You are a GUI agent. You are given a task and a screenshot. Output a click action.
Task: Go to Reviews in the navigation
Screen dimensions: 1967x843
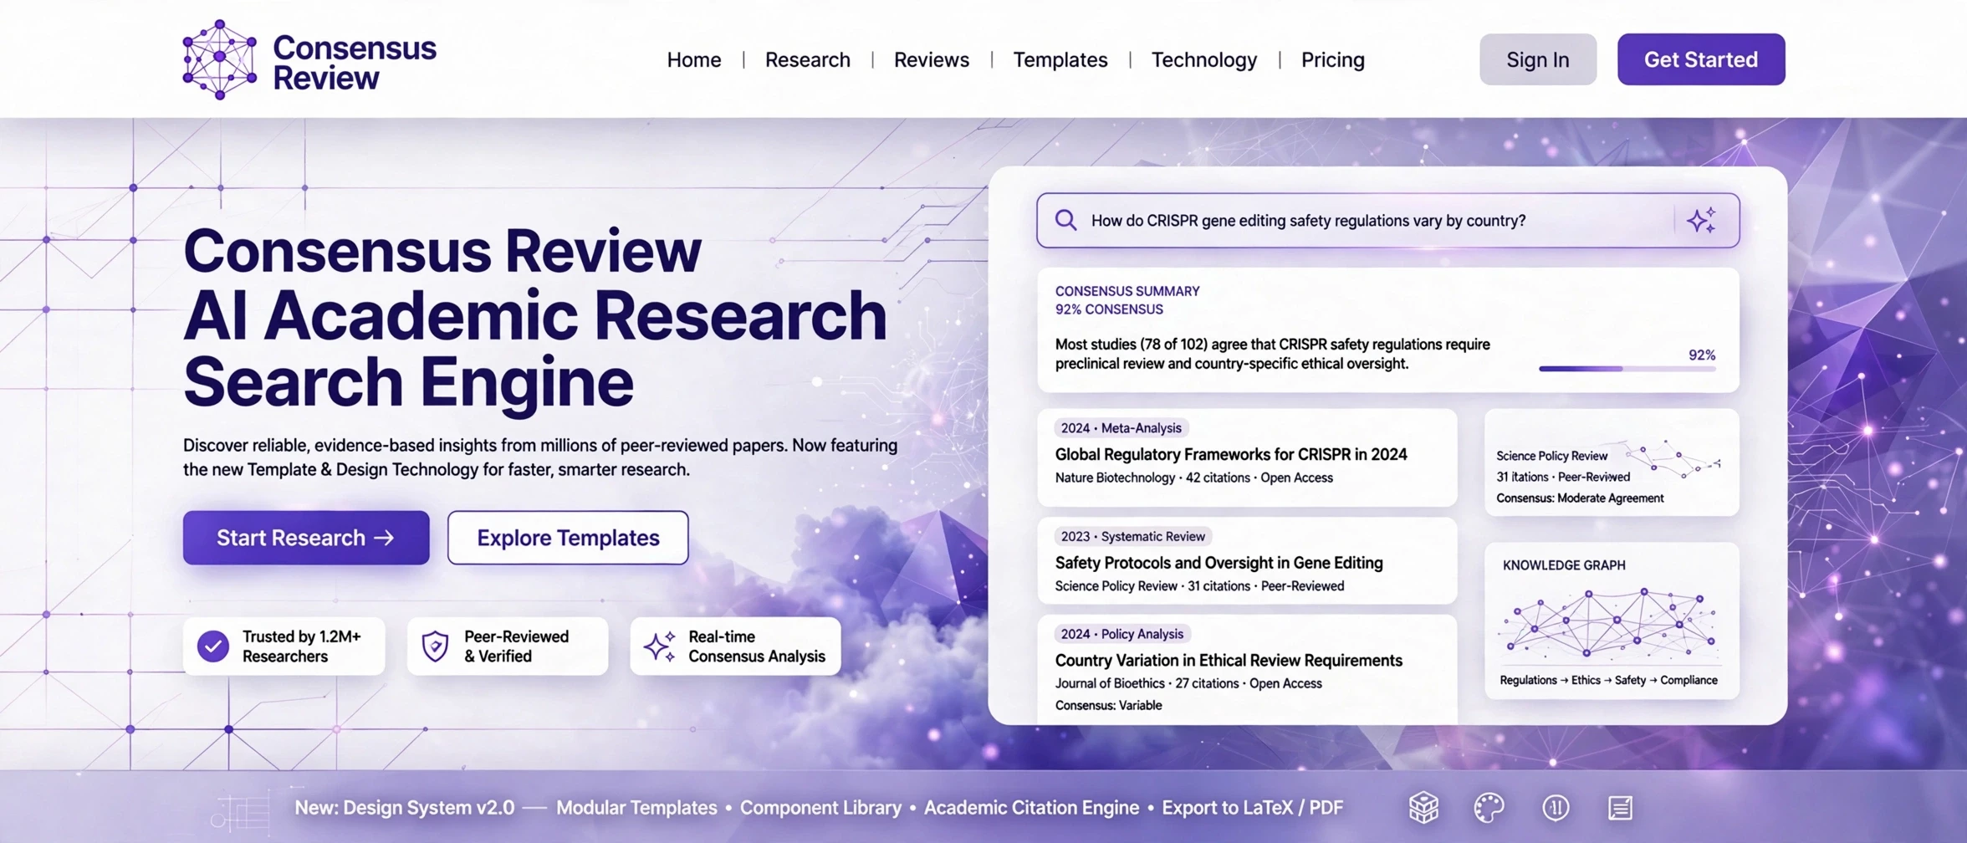point(932,60)
